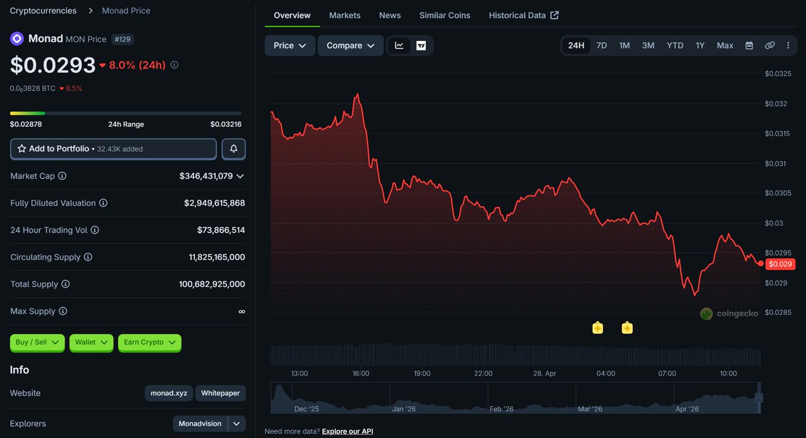Switch to the Overview tab
806x438 pixels.
[292, 15]
